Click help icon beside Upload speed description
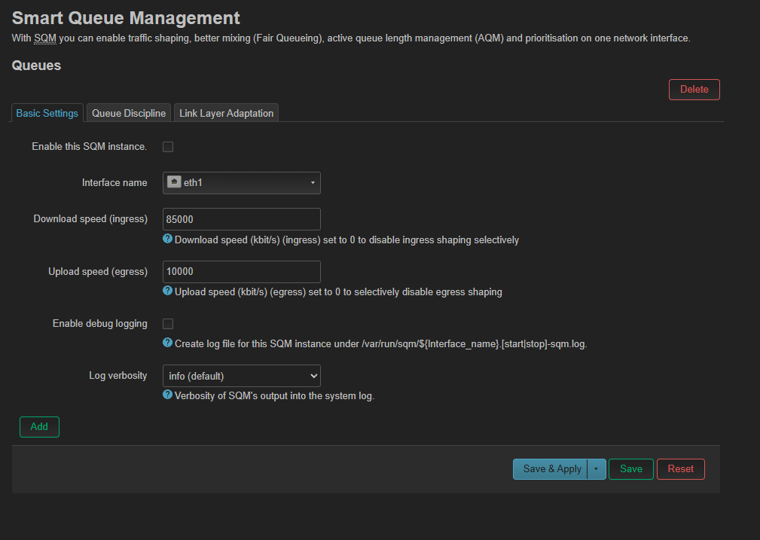Screen dimensions: 760x540 (168, 290)
